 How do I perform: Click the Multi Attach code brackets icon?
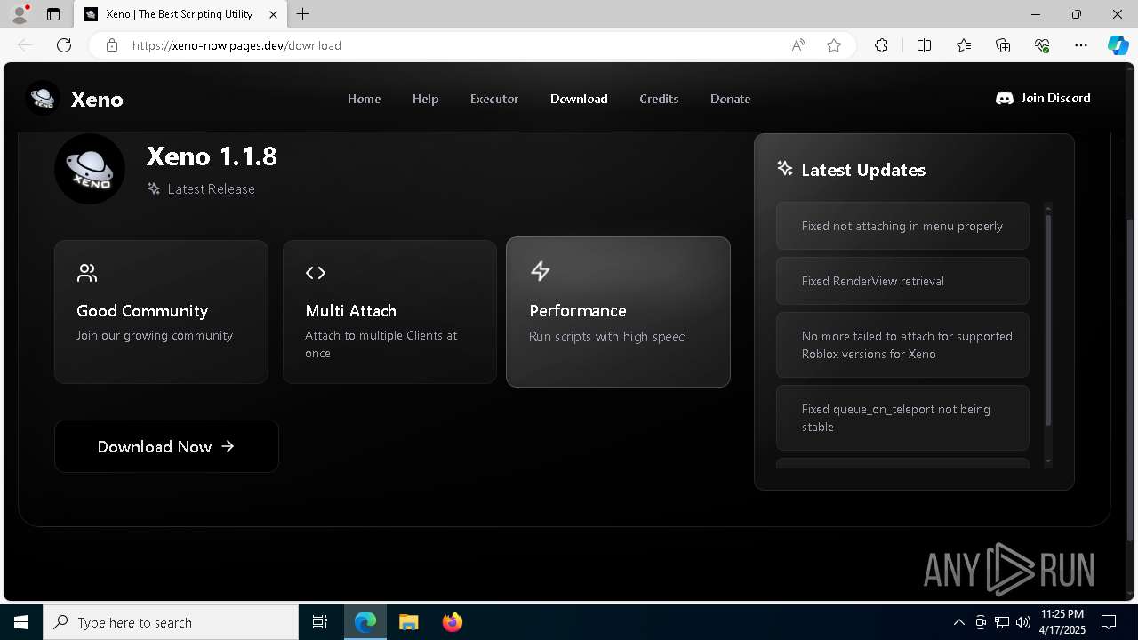click(316, 273)
